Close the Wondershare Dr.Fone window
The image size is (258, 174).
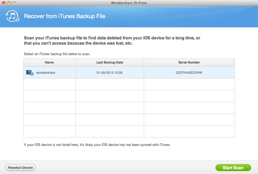click(x=3, y=3)
